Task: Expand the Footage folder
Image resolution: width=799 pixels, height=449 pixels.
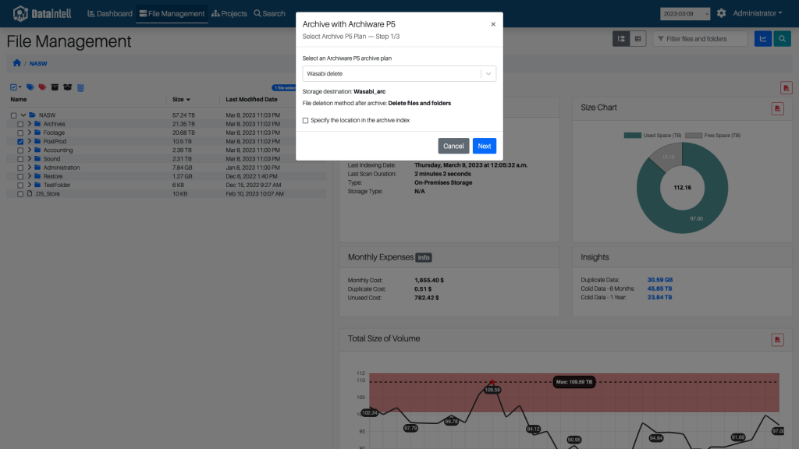Action: [x=30, y=133]
